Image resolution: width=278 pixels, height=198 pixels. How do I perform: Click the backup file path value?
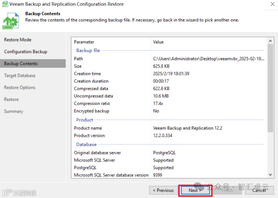coord(209,59)
